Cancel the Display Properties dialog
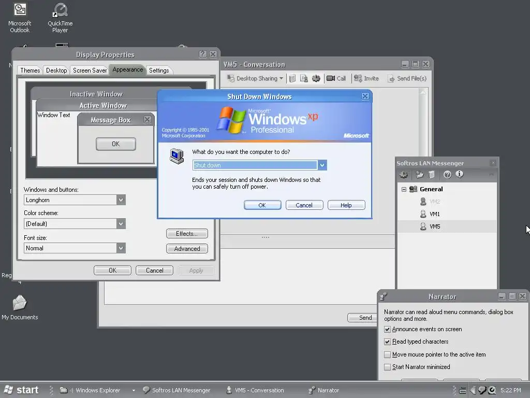This screenshot has height=398, width=530. tap(154, 271)
